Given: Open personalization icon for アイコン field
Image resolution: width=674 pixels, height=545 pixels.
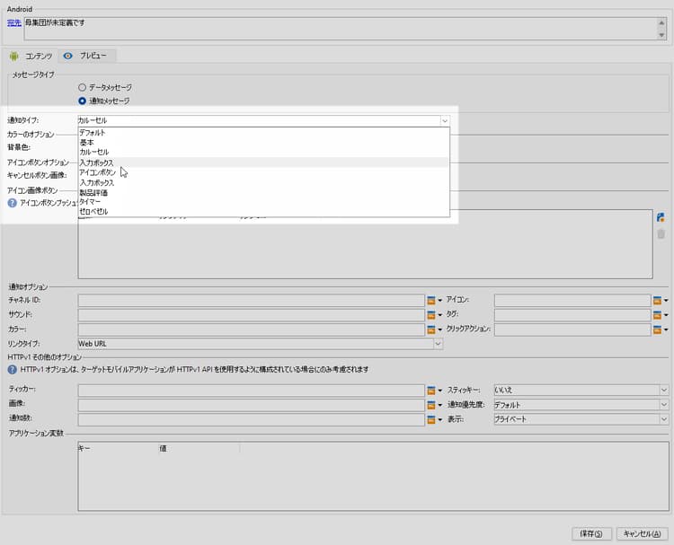Looking at the screenshot, I should click(x=657, y=301).
